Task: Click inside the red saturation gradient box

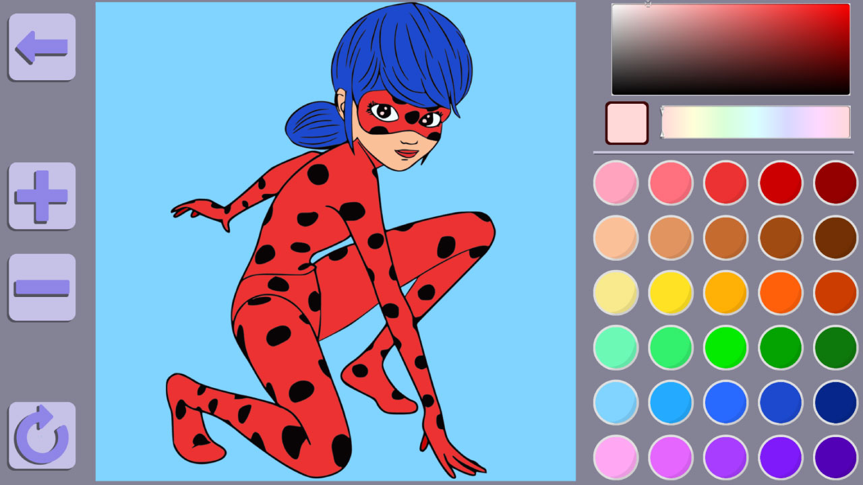Action: tap(731, 49)
